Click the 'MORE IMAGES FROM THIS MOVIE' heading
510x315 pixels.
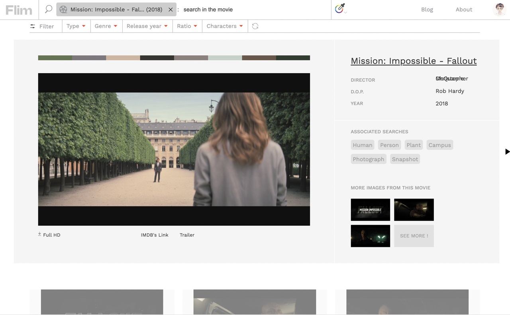[390, 188]
